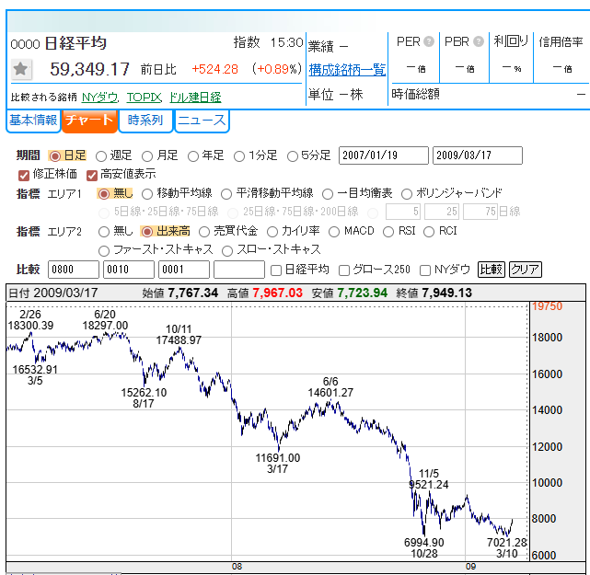590x575 pixels.
Task: Select 出来高 indicator radio button
Action: tap(147, 232)
